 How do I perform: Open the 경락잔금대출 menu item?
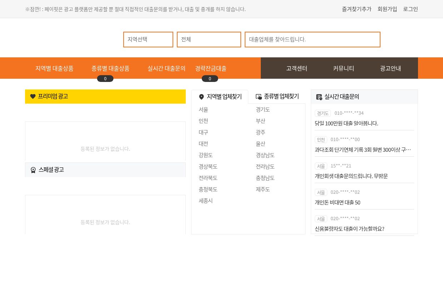pos(211,68)
